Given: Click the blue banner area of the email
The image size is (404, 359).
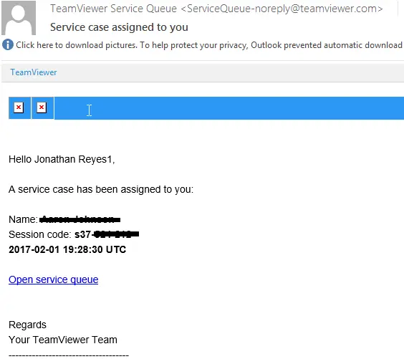Looking at the screenshot, I should coord(229,108).
